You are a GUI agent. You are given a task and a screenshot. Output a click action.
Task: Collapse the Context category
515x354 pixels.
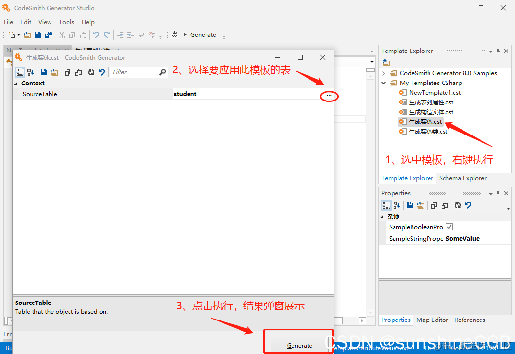[x=16, y=84]
